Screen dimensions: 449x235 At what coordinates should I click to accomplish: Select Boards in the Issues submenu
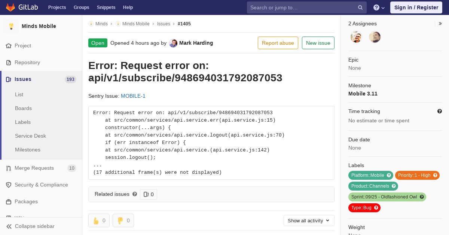pos(23,108)
